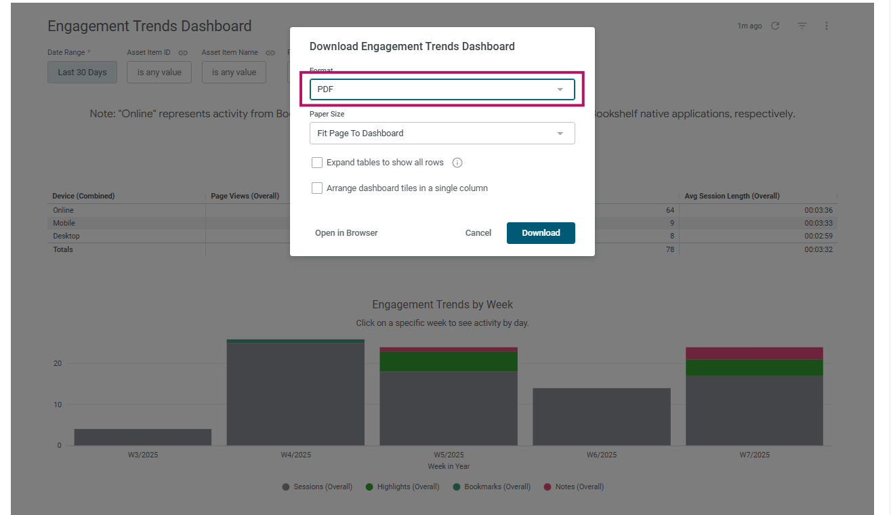Click Open in Browser link
The image size is (891, 515).
click(x=346, y=233)
